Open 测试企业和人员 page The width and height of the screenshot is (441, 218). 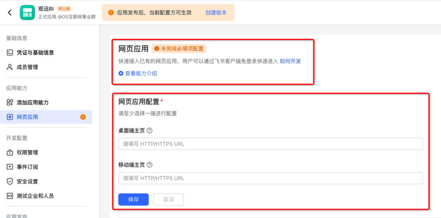[35, 196]
